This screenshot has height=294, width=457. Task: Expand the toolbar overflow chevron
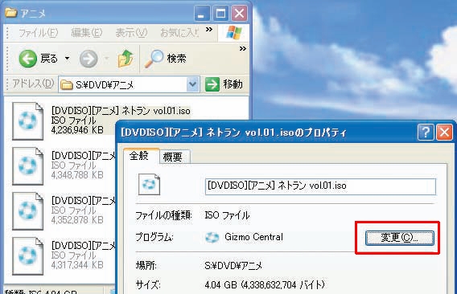[x=243, y=48]
